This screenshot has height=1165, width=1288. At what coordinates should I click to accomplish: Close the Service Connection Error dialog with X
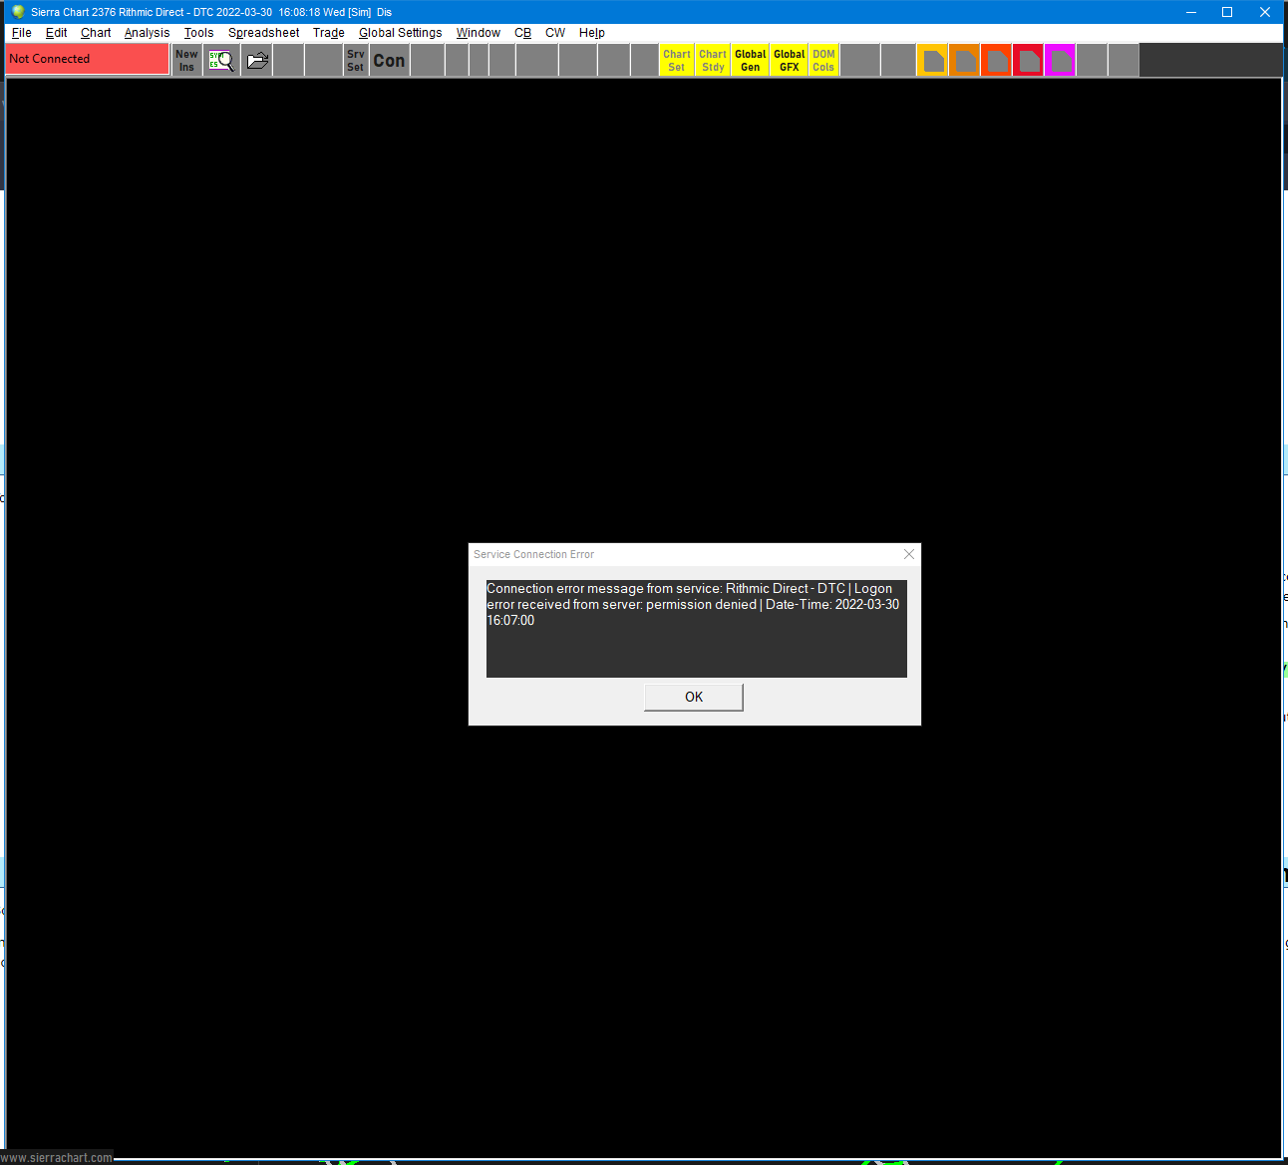click(908, 554)
